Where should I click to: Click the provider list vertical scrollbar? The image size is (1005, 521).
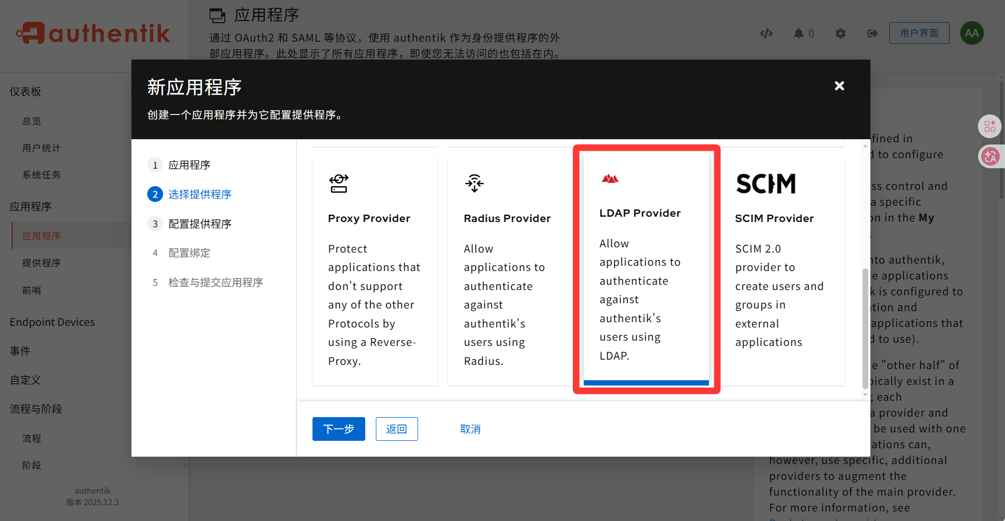(x=865, y=327)
